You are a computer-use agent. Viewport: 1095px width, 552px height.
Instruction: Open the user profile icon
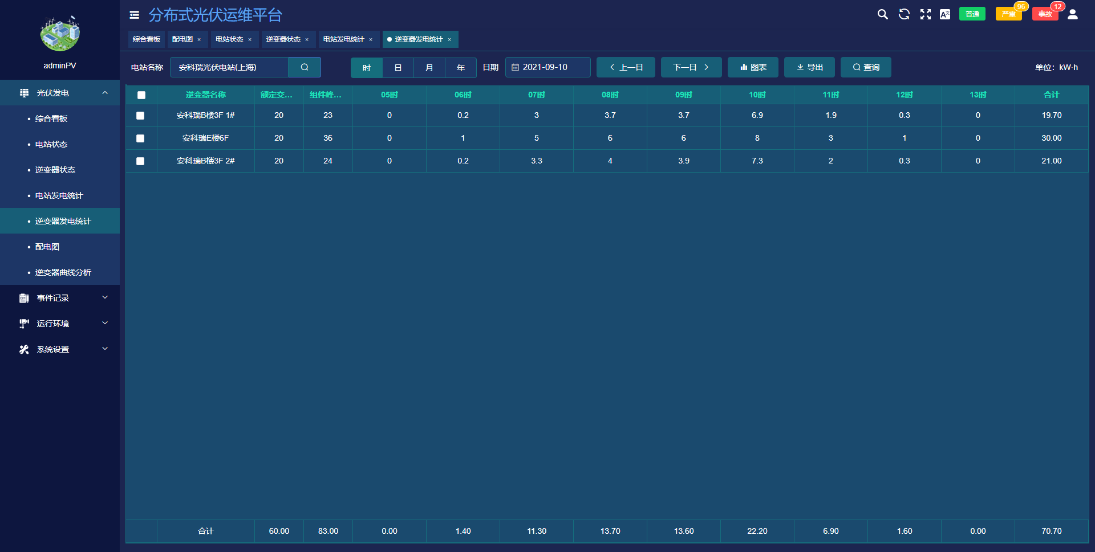1072,15
